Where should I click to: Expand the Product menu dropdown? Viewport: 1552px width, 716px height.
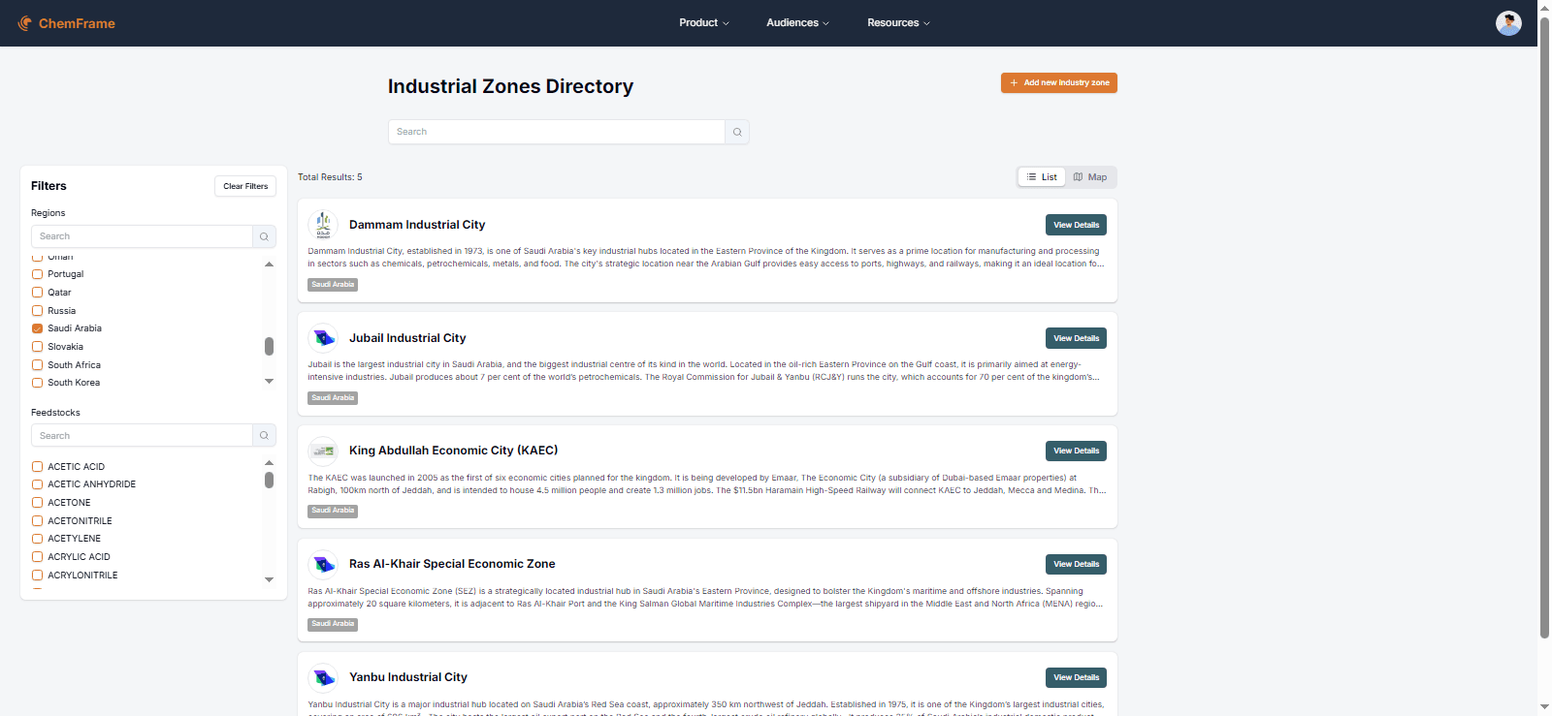(704, 23)
